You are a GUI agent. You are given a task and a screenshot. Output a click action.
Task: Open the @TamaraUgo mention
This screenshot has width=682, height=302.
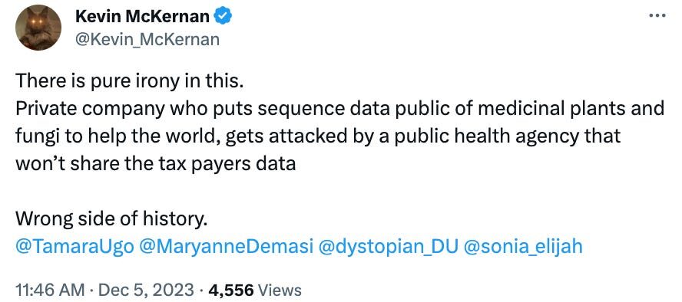[x=74, y=247]
